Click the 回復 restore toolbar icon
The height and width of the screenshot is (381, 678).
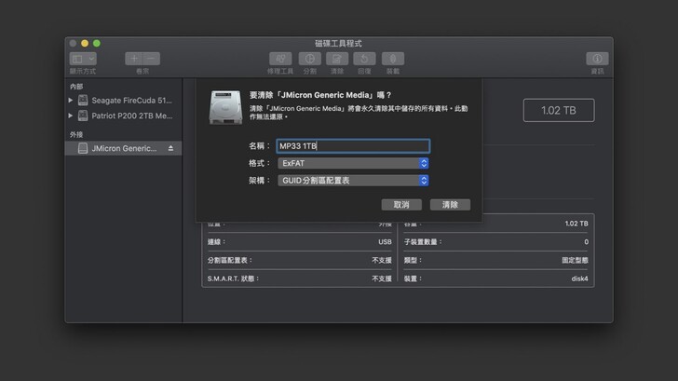click(364, 59)
